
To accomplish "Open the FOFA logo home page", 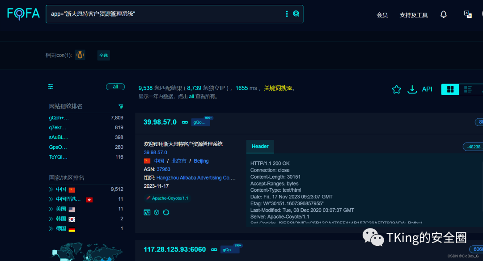I will point(23,14).
